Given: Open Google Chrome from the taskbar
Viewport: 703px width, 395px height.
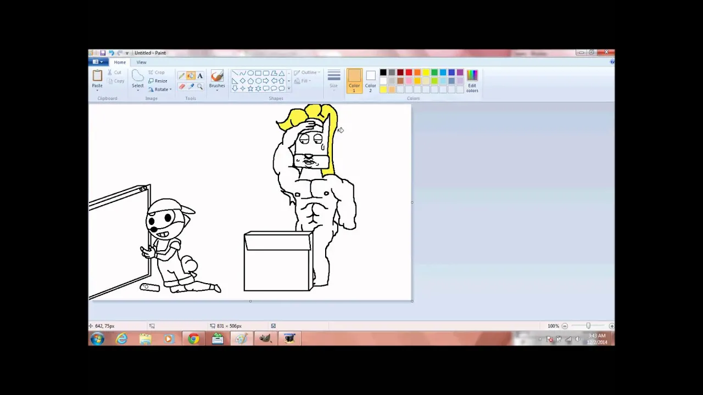Looking at the screenshot, I should click(x=193, y=339).
